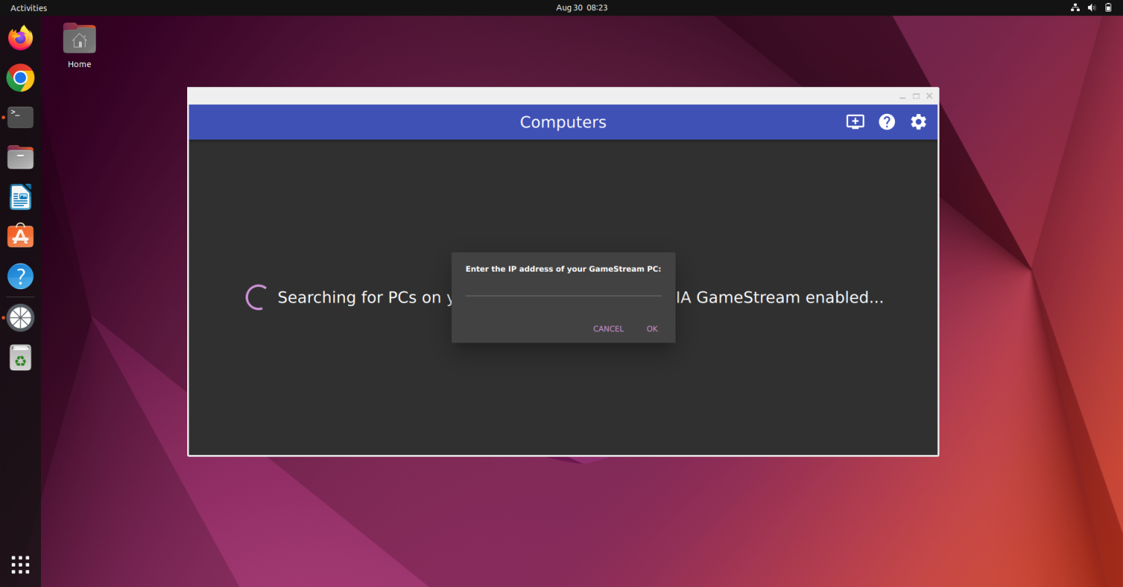Screen dimensions: 1123x587
Task: Cancel the GameStream IP dialog
Action: click(608, 329)
